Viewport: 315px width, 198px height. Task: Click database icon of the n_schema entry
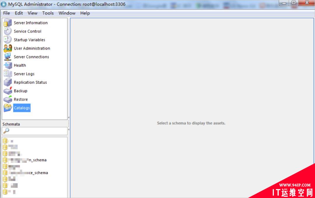[5, 160]
